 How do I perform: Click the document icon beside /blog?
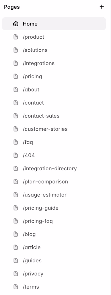pyautogui.click(x=16, y=234)
